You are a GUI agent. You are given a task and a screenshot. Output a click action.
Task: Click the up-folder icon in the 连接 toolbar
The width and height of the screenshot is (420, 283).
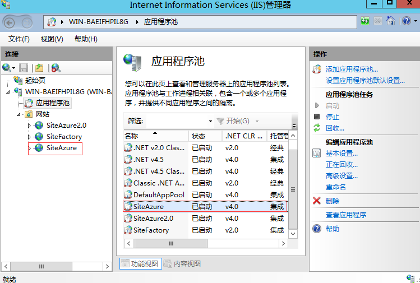tap(39, 68)
